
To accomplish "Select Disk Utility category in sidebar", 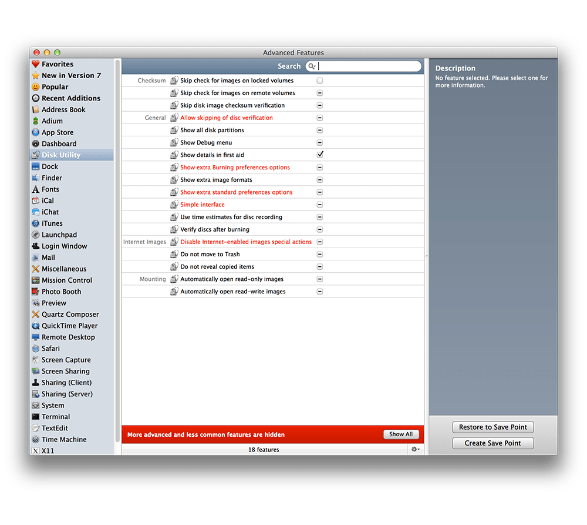I will [72, 155].
